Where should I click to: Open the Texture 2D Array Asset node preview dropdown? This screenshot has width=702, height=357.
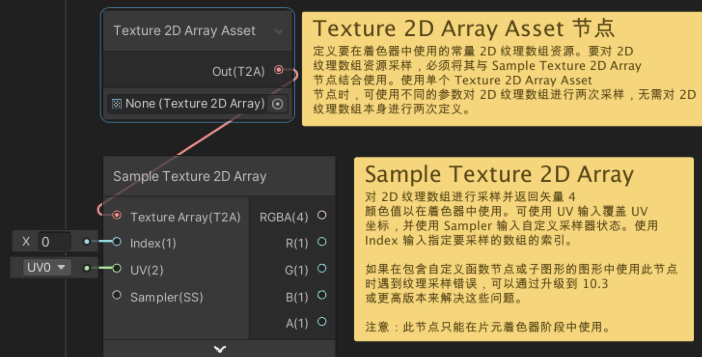(279, 30)
